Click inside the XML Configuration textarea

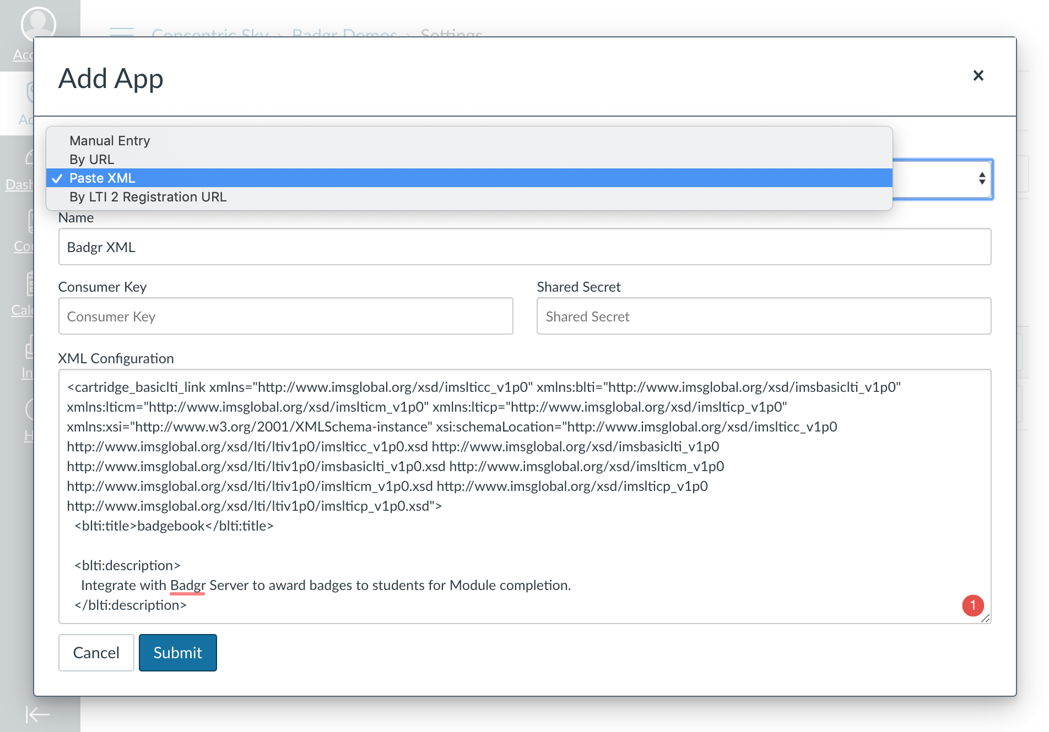524,496
